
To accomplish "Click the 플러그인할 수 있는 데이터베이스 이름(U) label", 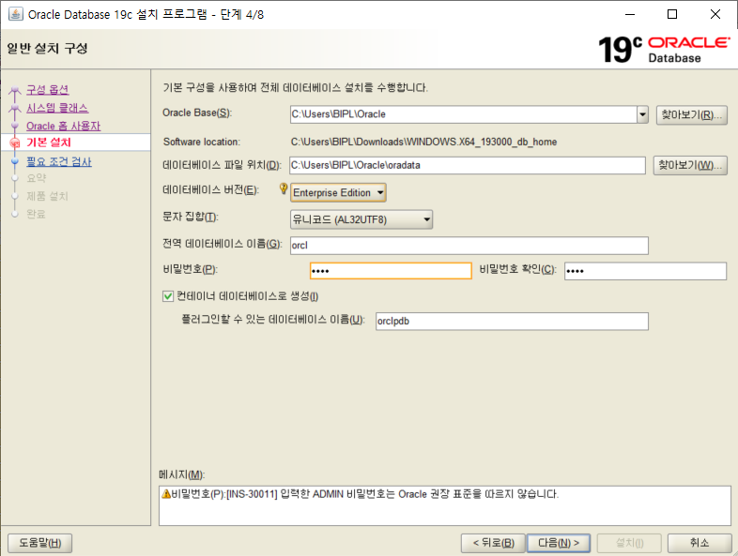I will point(273,320).
